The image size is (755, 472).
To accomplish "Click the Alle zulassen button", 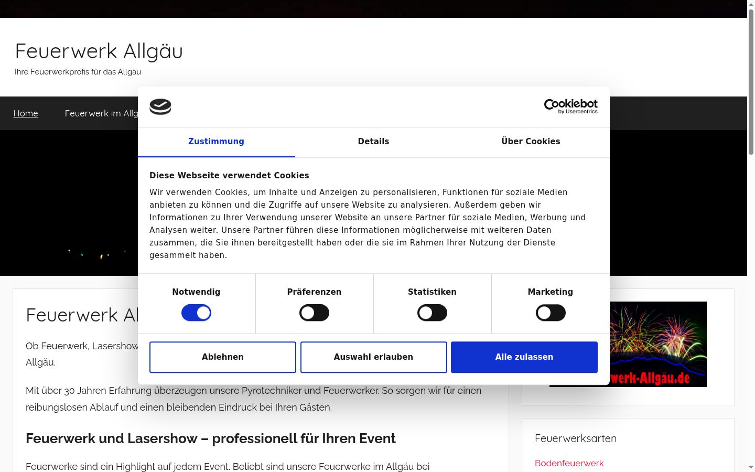I will pos(524,357).
